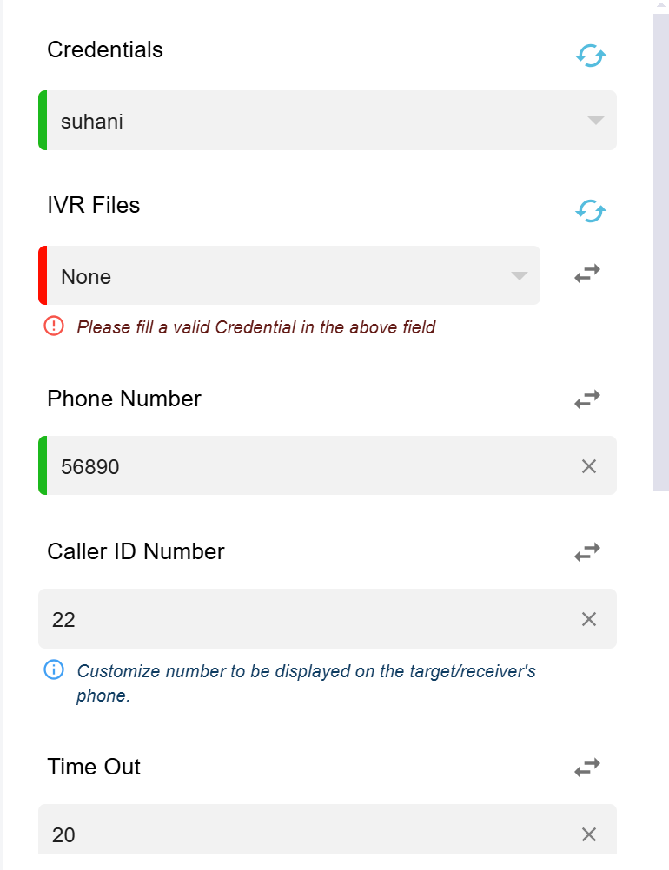Click the blue info icon under Caller ID
Viewport: 669px width, 870px height.
point(54,669)
